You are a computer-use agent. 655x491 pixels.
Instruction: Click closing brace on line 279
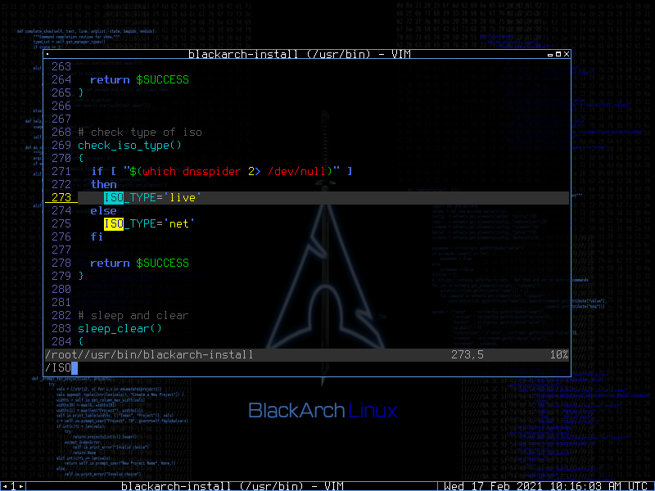pos(81,276)
